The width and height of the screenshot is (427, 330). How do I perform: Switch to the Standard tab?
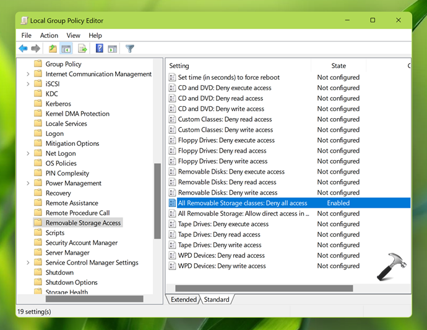click(217, 299)
